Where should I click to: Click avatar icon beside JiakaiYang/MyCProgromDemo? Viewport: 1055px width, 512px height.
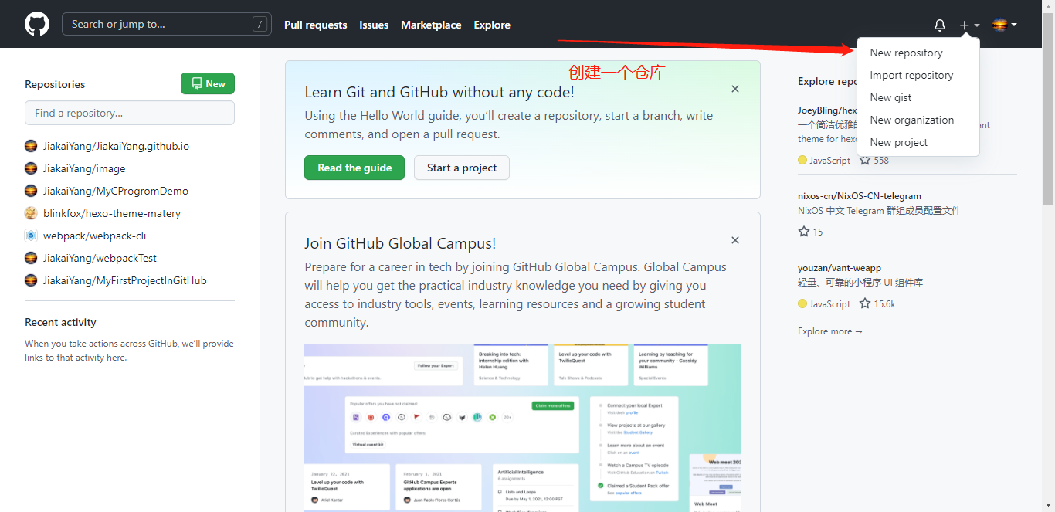coord(31,191)
